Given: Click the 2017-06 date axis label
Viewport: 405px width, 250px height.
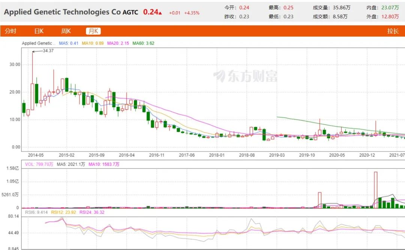Looking at the screenshot, I should pyautogui.click(x=187, y=155).
